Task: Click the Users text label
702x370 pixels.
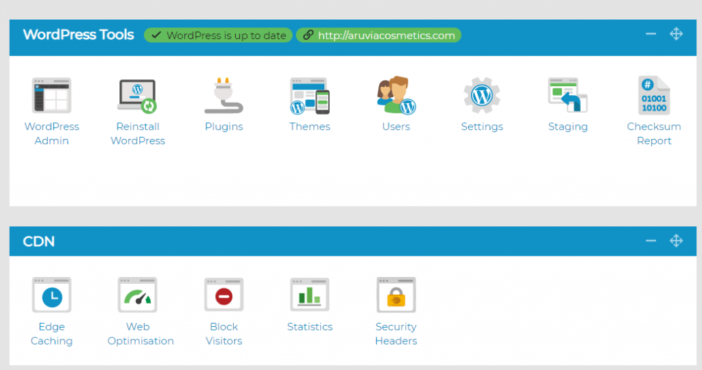Action: [x=396, y=127]
